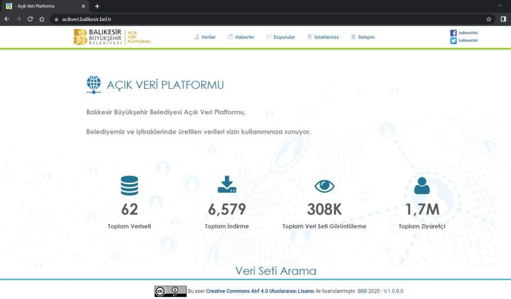This screenshot has height=299, width=511.
Task: Click the Balıkesir Büyükşehir Belediyesi logo
Action: point(112,37)
